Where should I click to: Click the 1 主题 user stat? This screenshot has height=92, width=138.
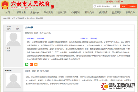click(x=8, y=48)
